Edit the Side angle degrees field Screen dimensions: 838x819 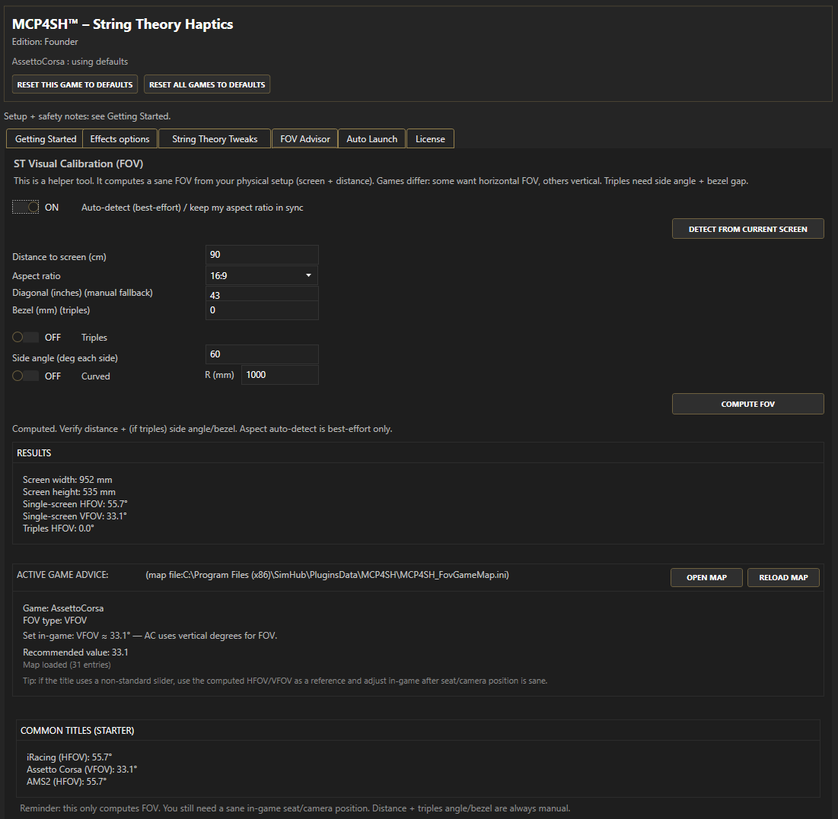(x=262, y=354)
